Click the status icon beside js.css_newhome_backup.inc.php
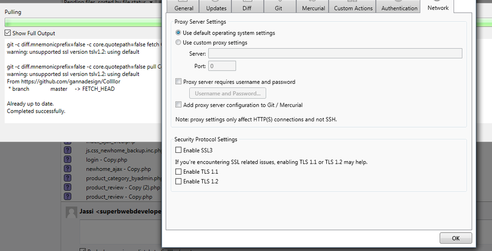492x251 pixels. 68,150
